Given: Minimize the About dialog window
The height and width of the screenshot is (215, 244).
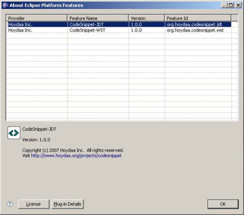Looking at the screenshot, I should 224,5.
